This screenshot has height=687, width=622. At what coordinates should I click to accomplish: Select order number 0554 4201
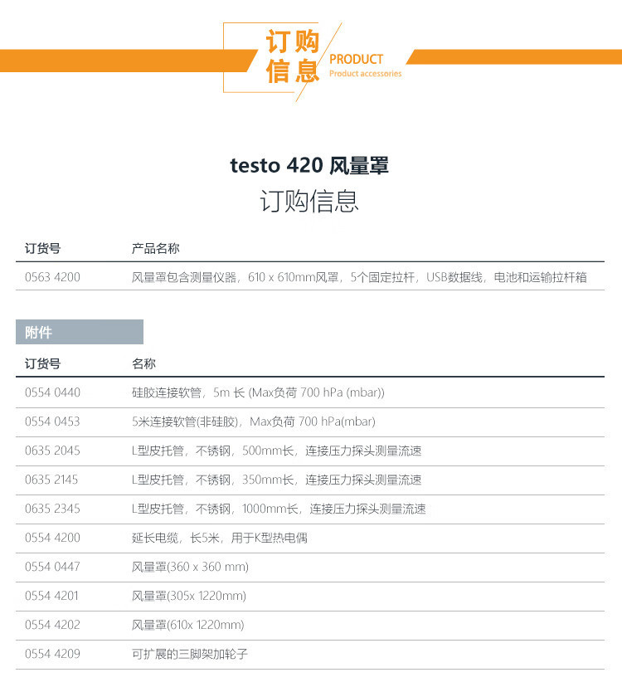pos(51,596)
